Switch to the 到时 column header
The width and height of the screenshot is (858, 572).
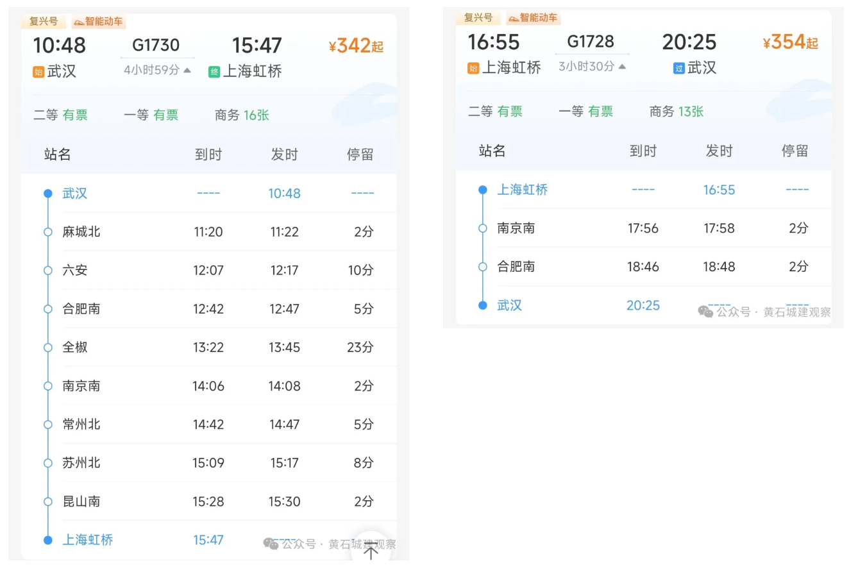(x=209, y=154)
